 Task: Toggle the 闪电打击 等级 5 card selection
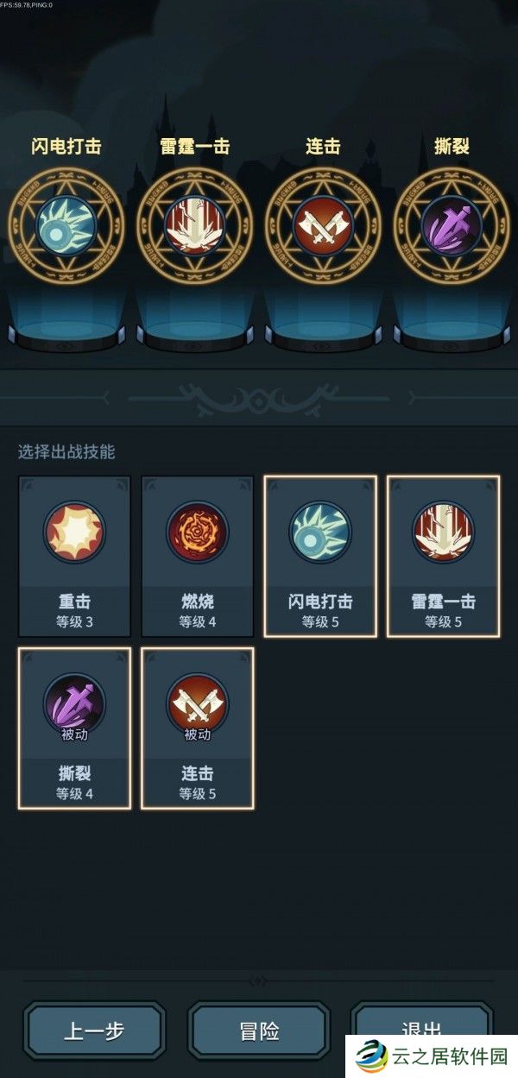tap(320, 557)
